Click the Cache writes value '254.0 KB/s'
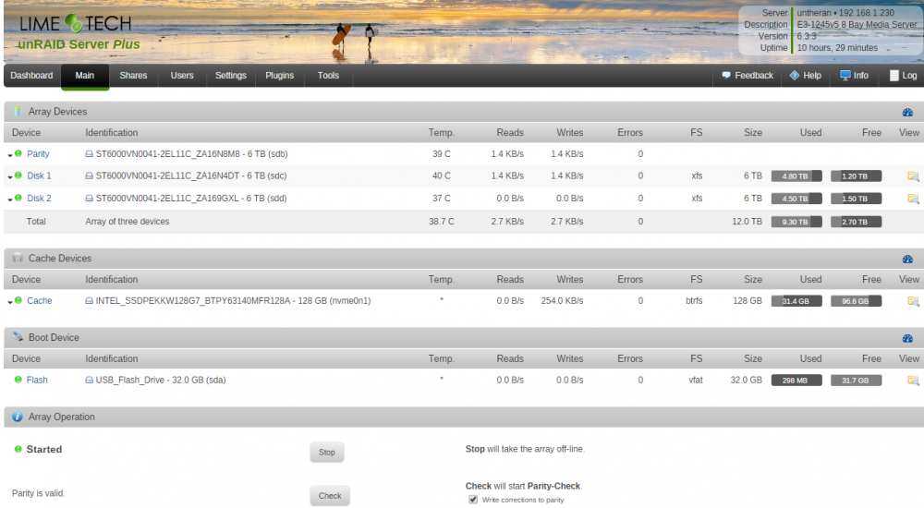 point(562,300)
